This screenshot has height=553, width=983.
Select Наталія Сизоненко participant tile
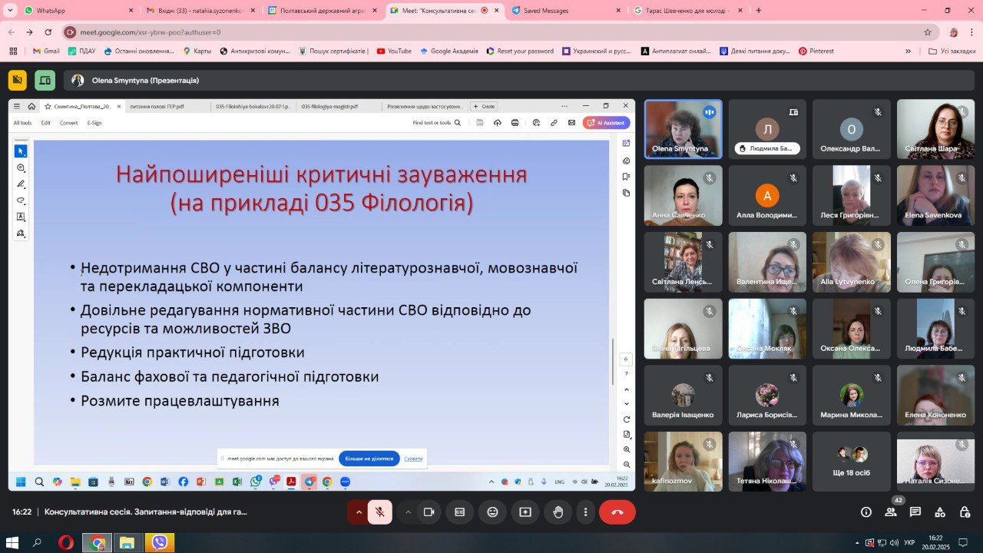(936, 462)
